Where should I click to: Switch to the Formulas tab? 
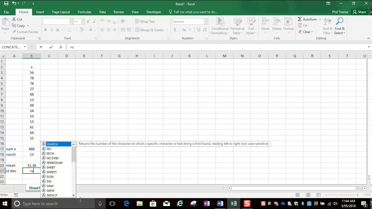[x=85, y=12]
